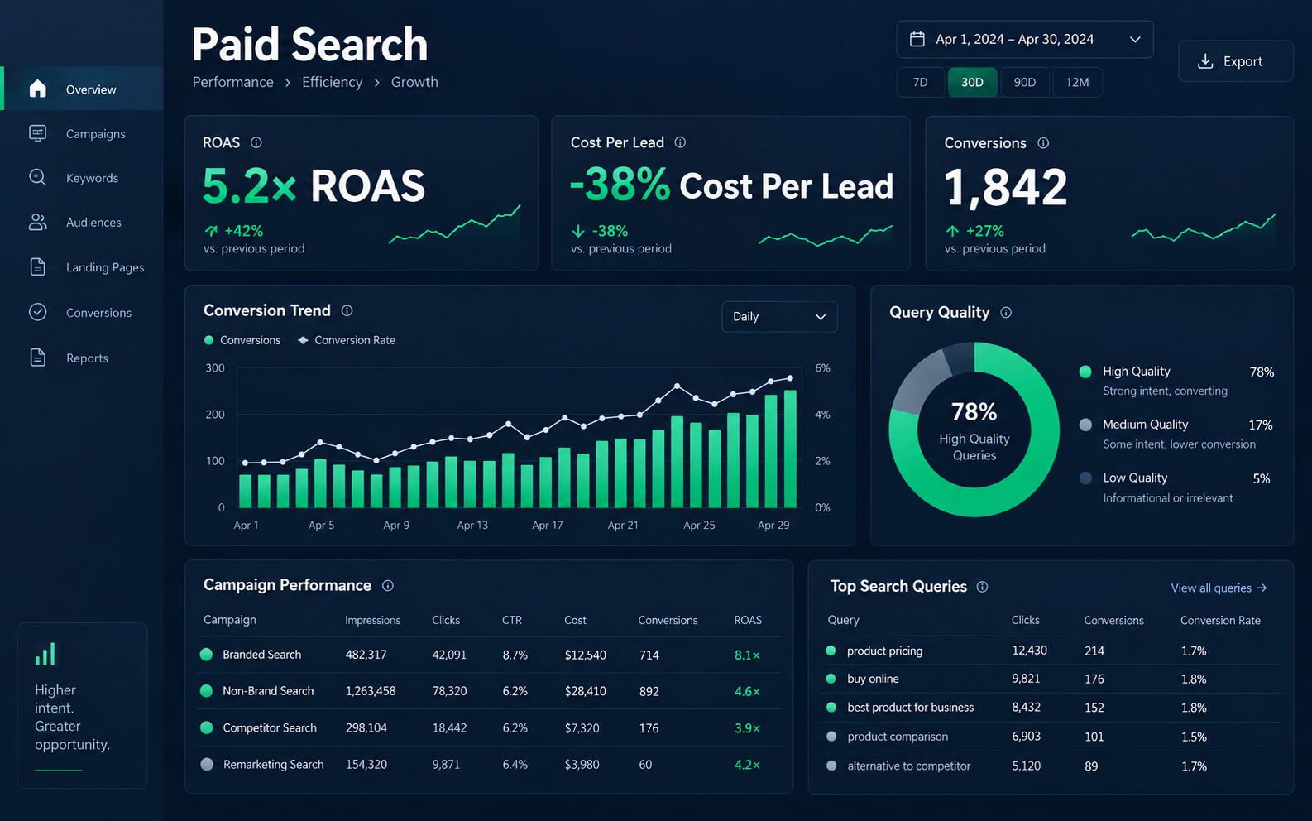The height and width of the screenshot is (821, 1312).
Task: Click Remarketing Search gray status dot
Action: [207, 764]
